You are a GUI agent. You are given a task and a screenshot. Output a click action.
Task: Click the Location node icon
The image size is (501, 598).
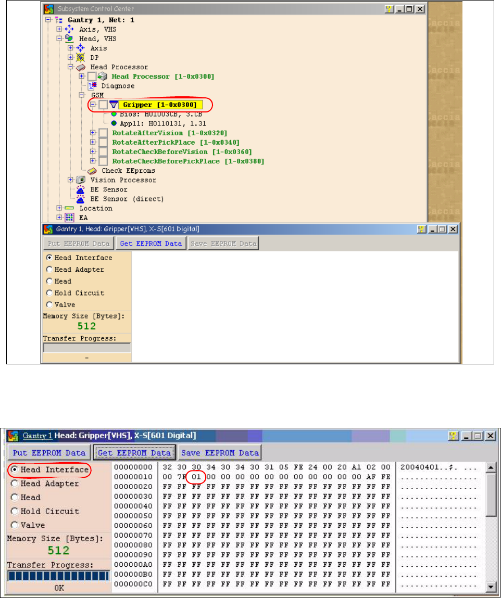pos(69,208)
